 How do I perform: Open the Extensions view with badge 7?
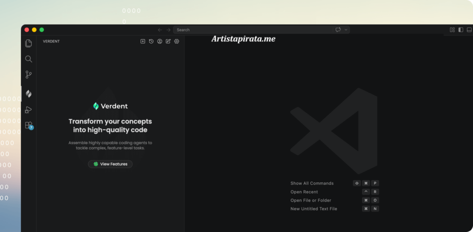(29, 125)
